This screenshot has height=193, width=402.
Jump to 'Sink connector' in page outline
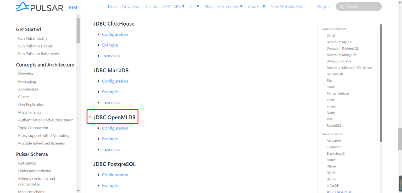click(x=332, y=134)
